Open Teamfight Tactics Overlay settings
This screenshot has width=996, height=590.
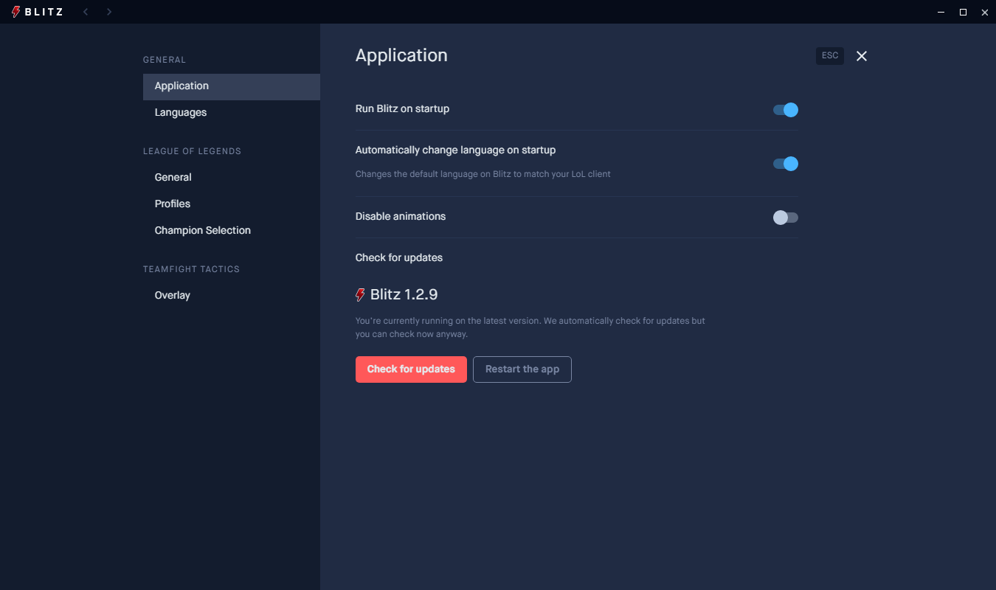(x=232, y=296)
